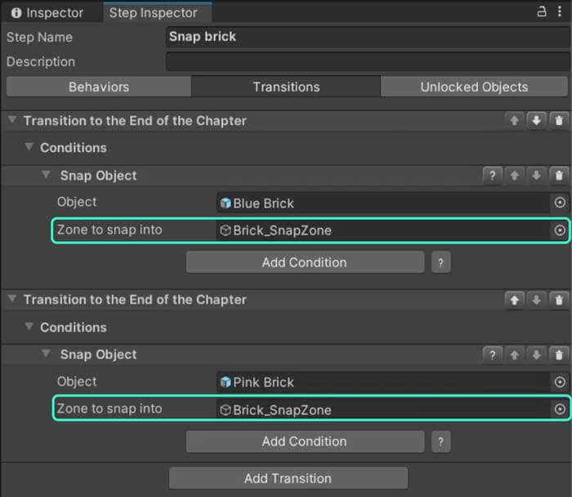Image resolution: width=572 pixels, height=497 pixels.
Task: Open the Inspector panel's three-dot options menu
Action: 560,12
